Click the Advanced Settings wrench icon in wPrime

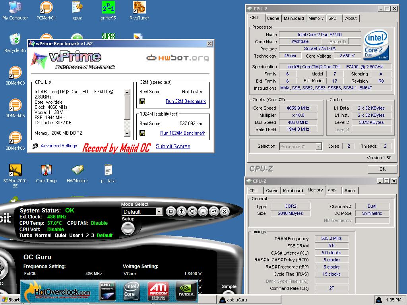pyautogui.click(x=35, y=146)
